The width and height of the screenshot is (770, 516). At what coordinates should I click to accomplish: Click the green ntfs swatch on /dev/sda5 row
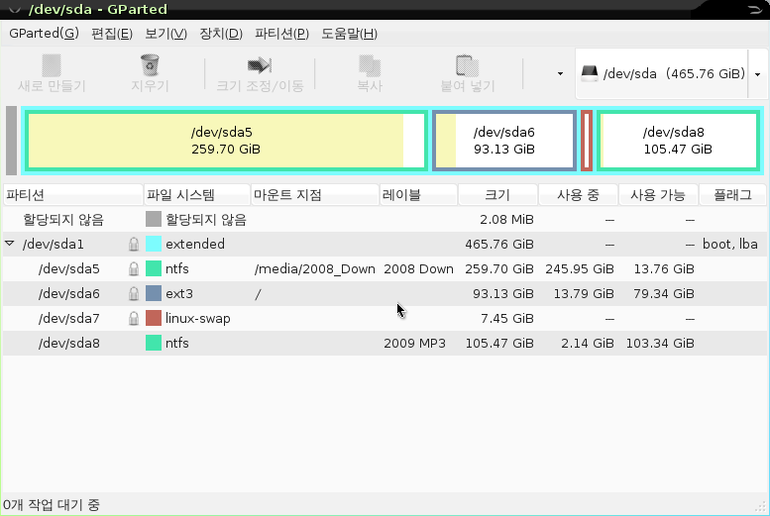tap(154, 268)
